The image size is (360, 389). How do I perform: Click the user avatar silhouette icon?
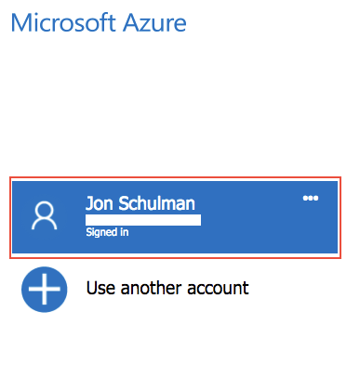tap(45, 215)
